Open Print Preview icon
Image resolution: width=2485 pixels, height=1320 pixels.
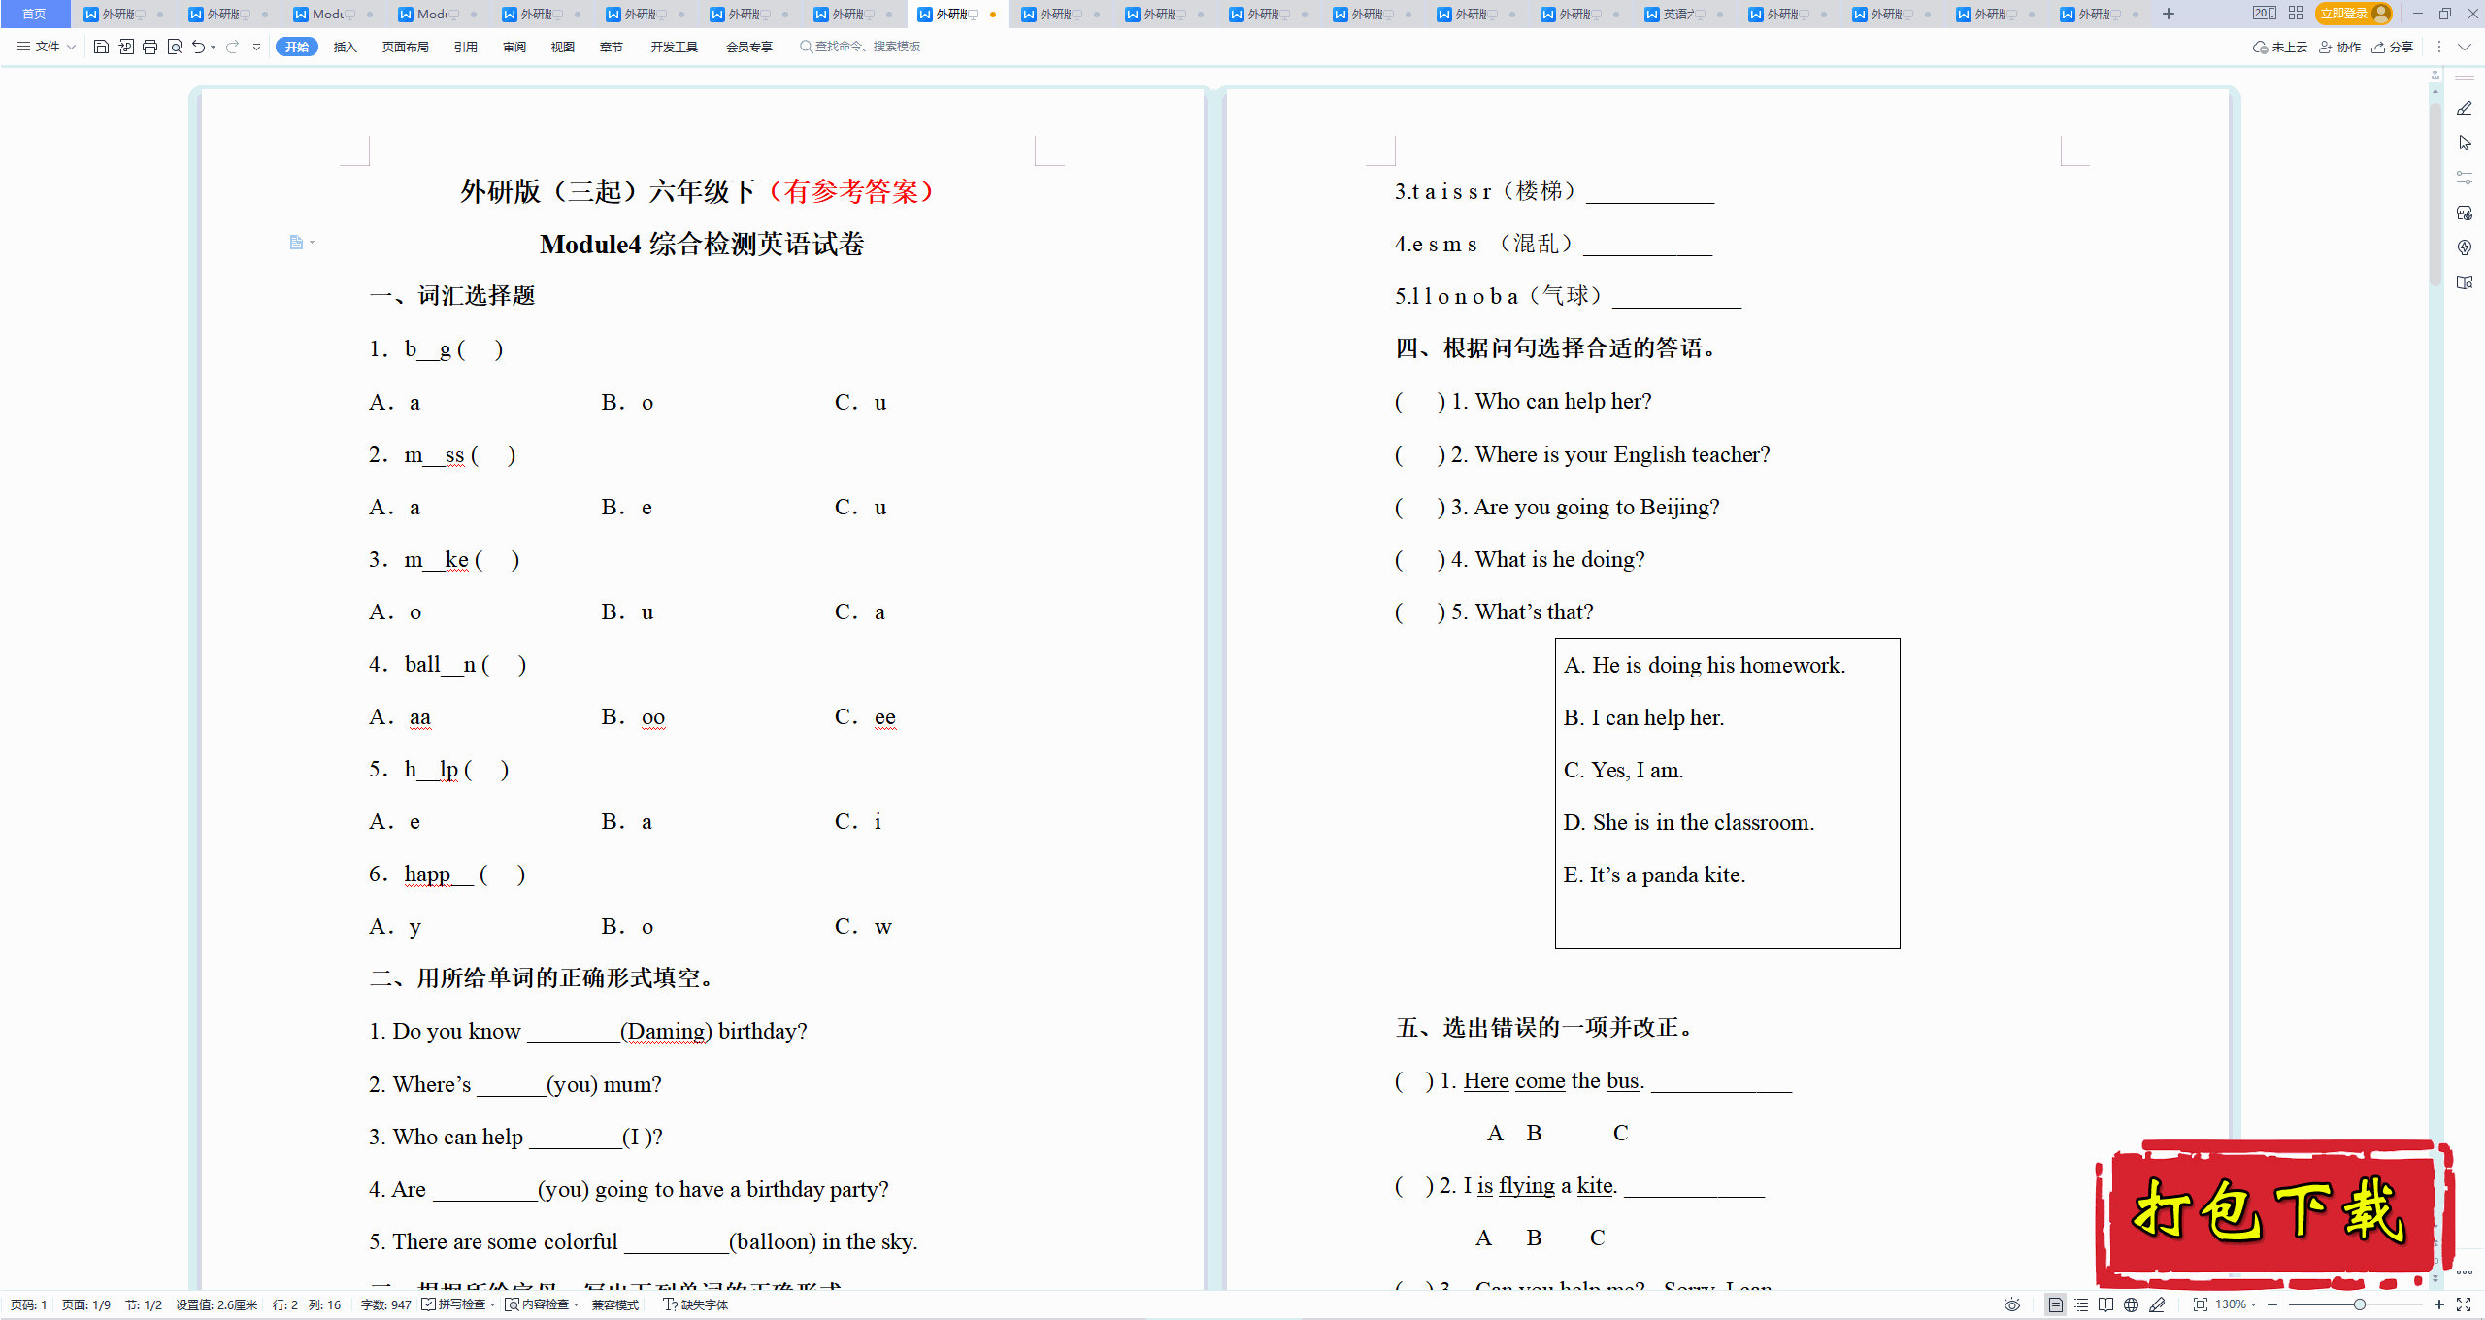point(175,47)
